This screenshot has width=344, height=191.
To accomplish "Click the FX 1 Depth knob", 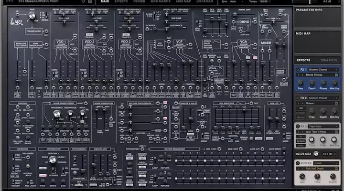I will click(312, 83).
